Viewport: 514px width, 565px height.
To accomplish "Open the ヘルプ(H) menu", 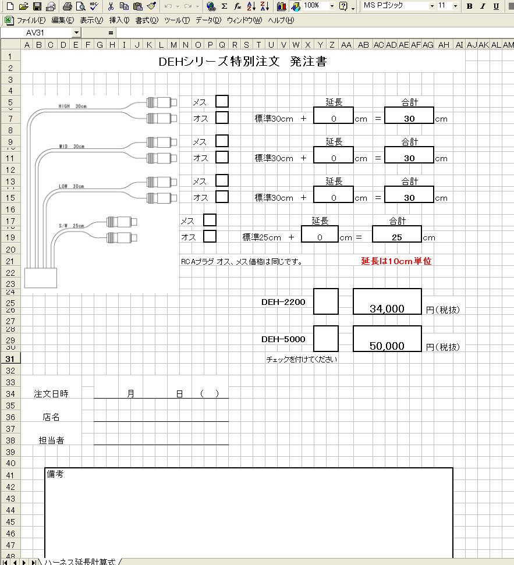I will point(281,20).
